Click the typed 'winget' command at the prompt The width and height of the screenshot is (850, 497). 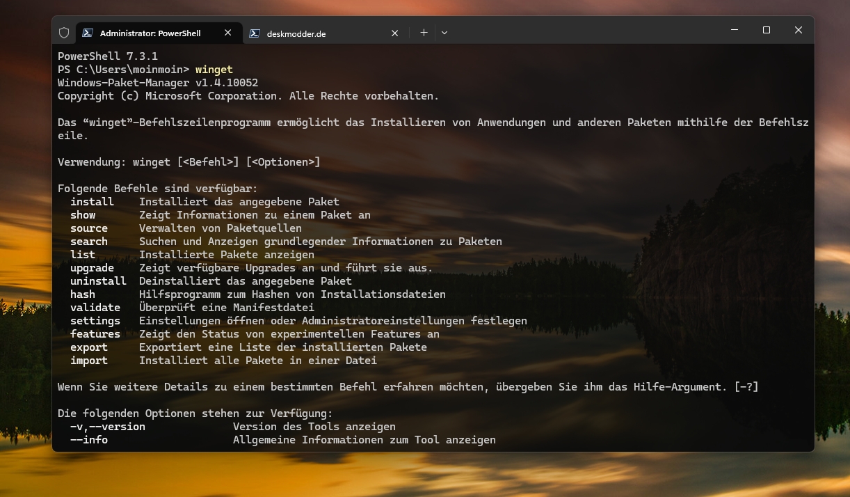pos(214,70)
